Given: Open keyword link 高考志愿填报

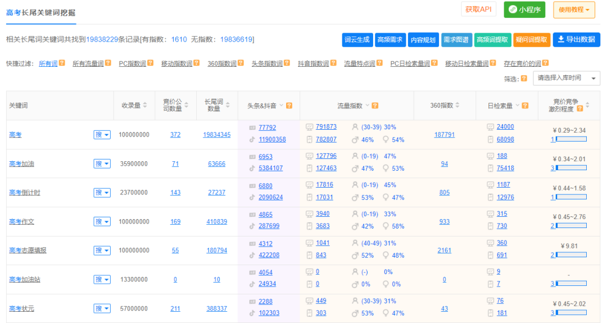Looking at the screenshot, I should 28,251.
